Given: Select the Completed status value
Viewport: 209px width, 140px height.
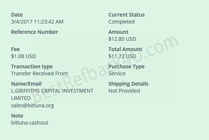Looking at the screenshot, I should pos(121,22).
